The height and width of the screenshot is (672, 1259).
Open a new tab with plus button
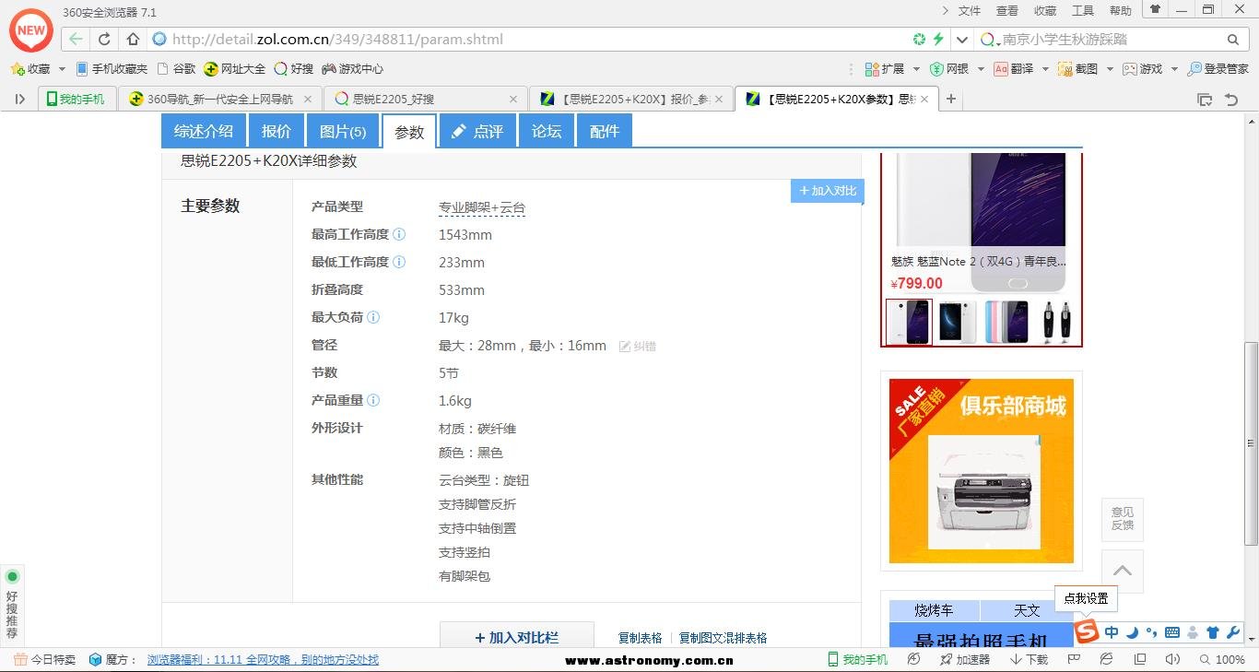coord(951,99)
